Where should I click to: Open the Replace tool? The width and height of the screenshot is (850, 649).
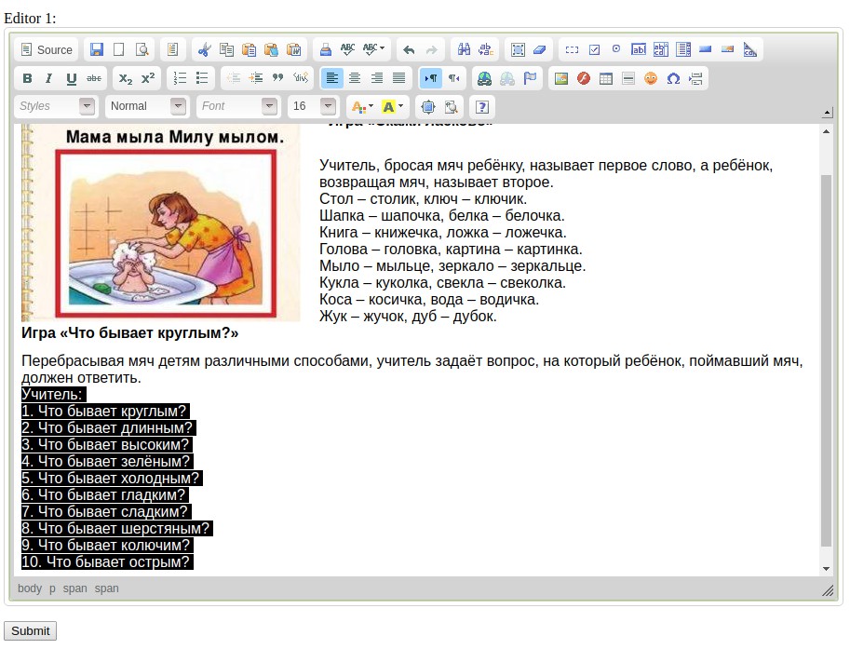486,50
